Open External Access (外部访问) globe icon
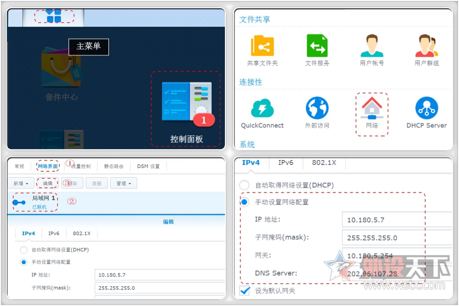Image resolution: width=459 pixels, height=306 pixels. point(317,108)
